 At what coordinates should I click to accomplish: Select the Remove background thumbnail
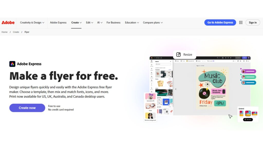(x=150, y=116)
